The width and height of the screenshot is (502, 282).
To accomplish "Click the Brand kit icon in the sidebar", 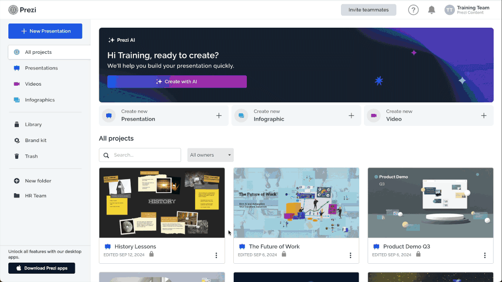I will point(17,140).
